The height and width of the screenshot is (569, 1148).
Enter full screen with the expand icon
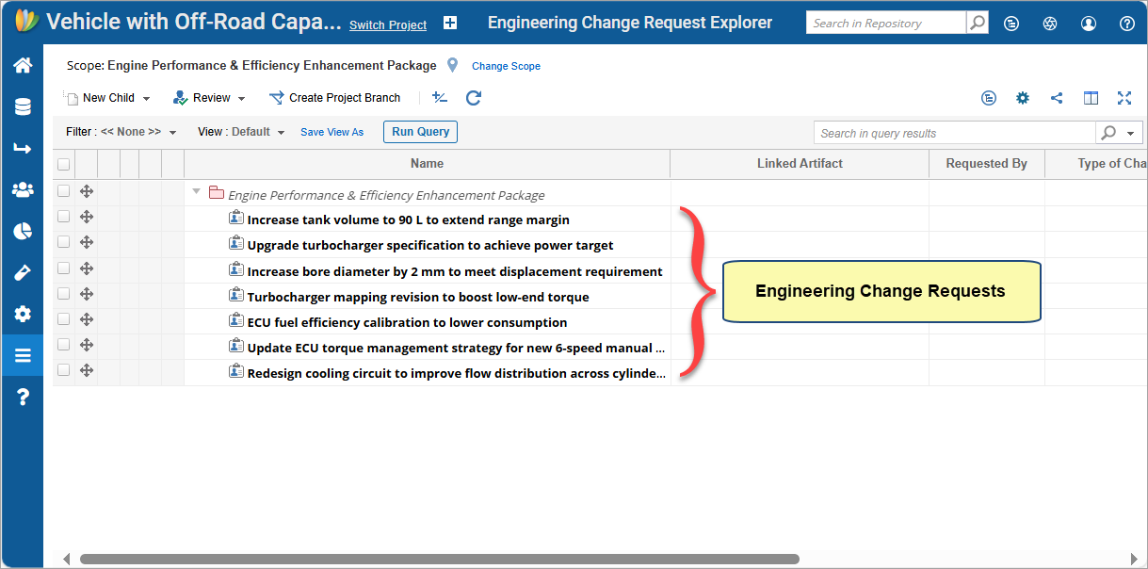point(1124,98)
